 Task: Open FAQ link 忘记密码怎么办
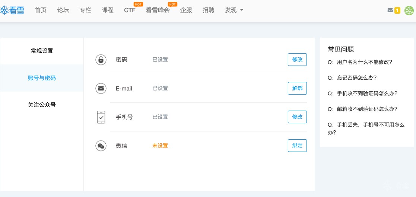(x=356, y=78)
